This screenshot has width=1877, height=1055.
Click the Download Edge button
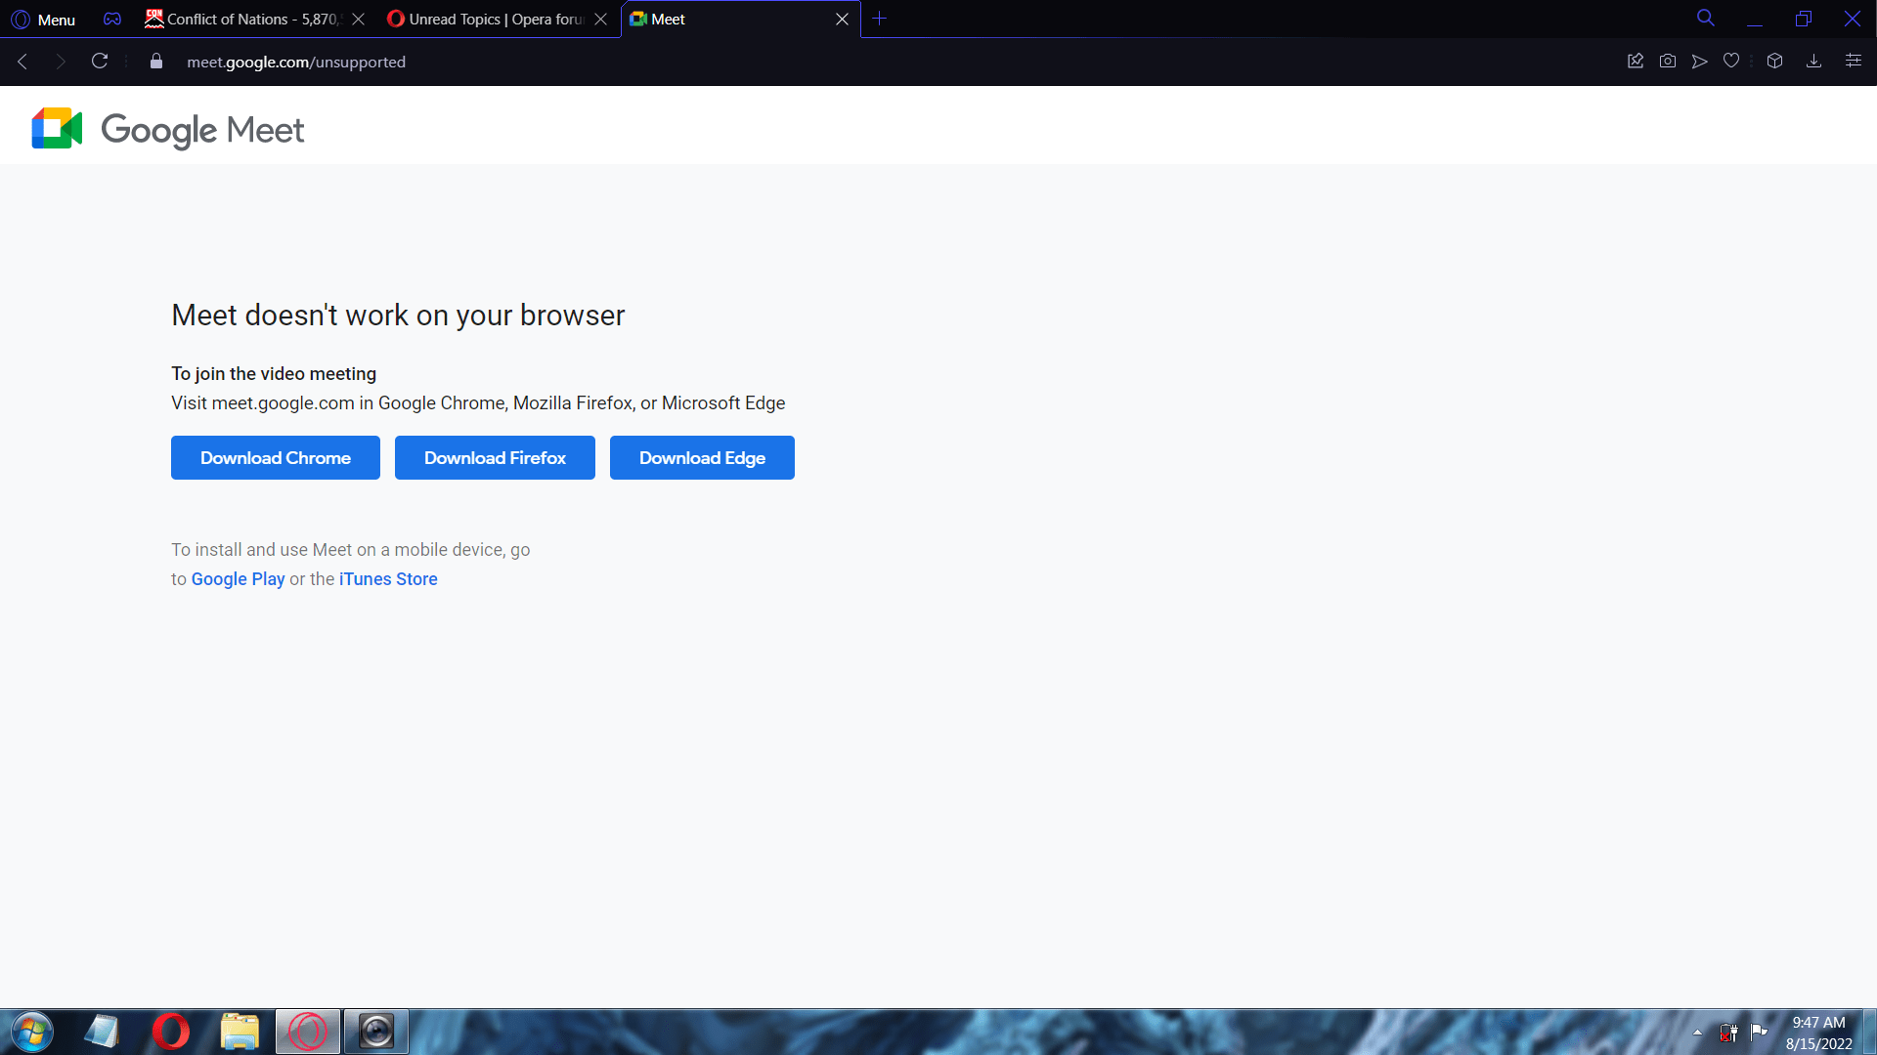pyautogui.click(x=702, y=458)
